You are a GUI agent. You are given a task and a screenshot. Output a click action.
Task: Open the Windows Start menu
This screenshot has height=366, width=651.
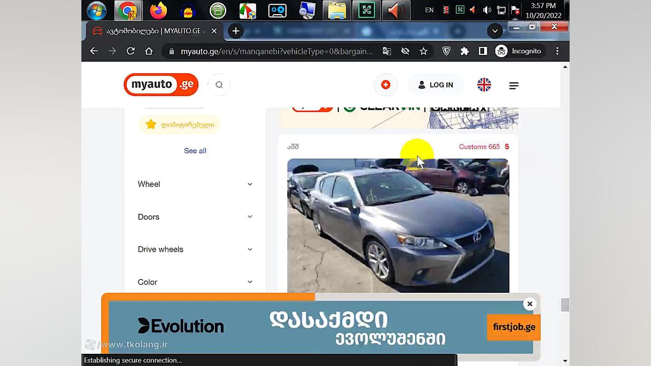coord(96,10)
